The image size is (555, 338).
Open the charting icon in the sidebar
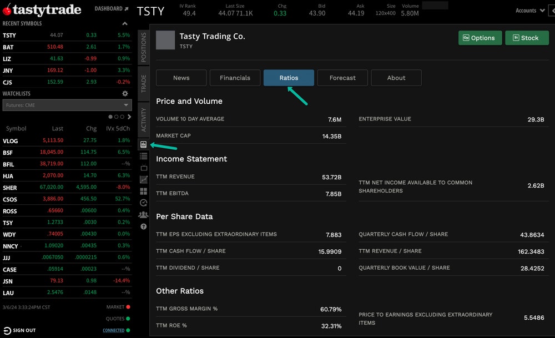tap(143, 179)
